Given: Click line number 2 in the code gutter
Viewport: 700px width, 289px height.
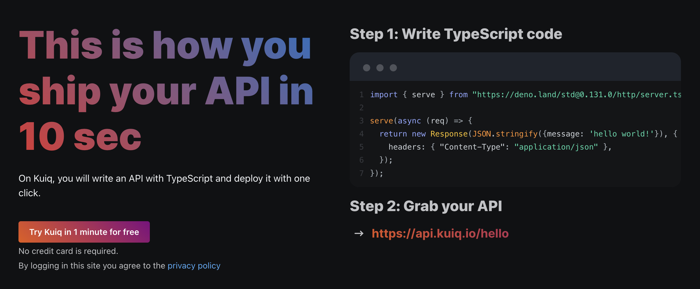Looking at the screenshot, I should click(361, 108).
